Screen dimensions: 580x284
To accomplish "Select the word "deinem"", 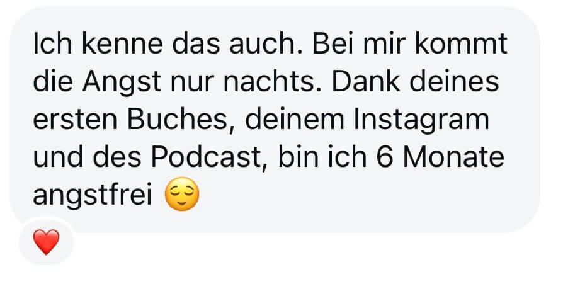I will [295, 119].
